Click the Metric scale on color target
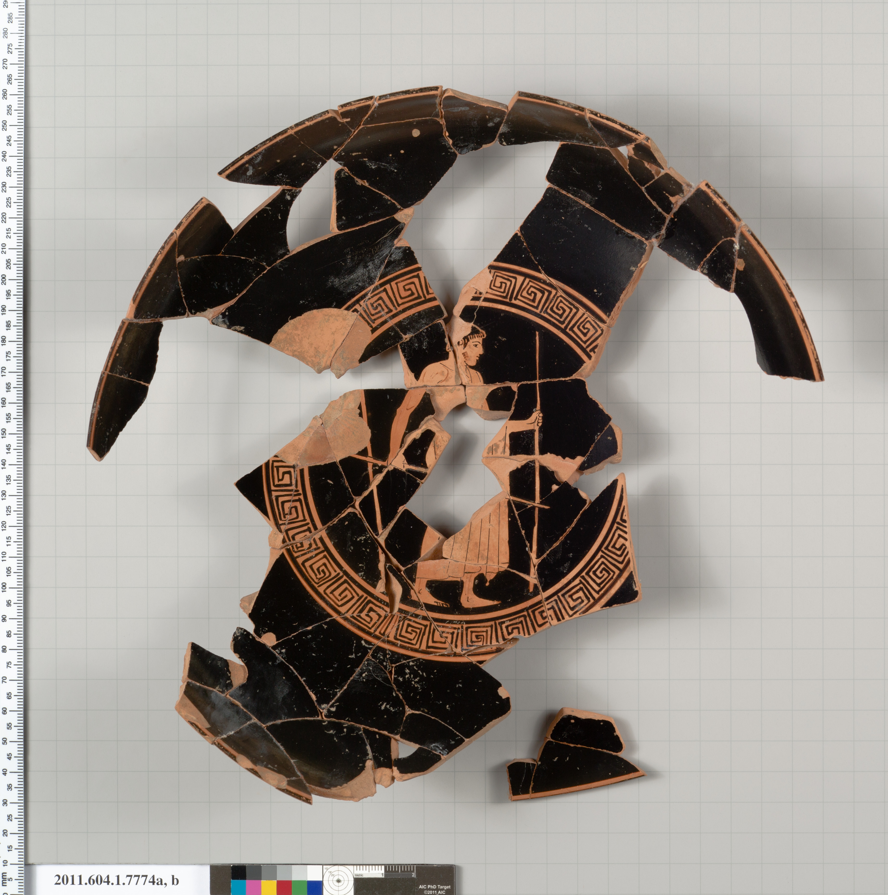Screen dimensions: 888x895 pos(385,871)
